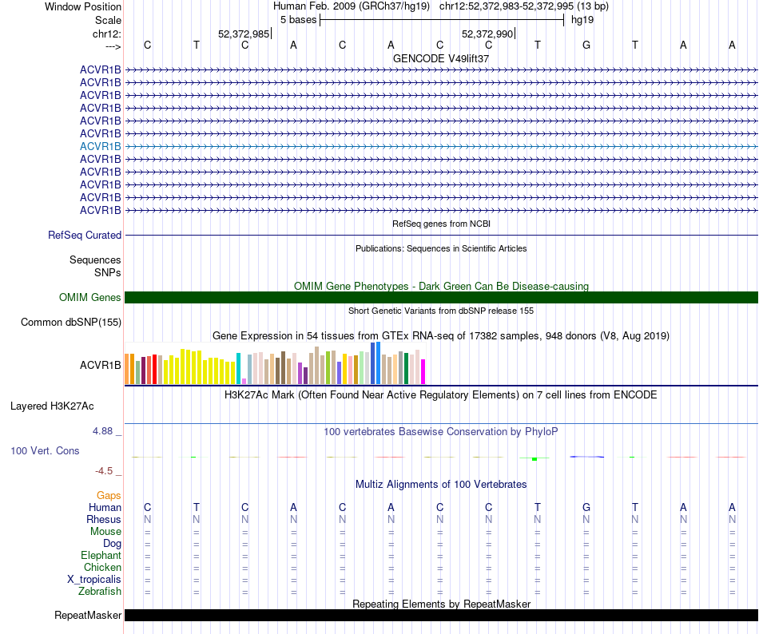The image size is (759, 634).
Task: Open the RefSeq Curated track label
Action: [85, 235]
